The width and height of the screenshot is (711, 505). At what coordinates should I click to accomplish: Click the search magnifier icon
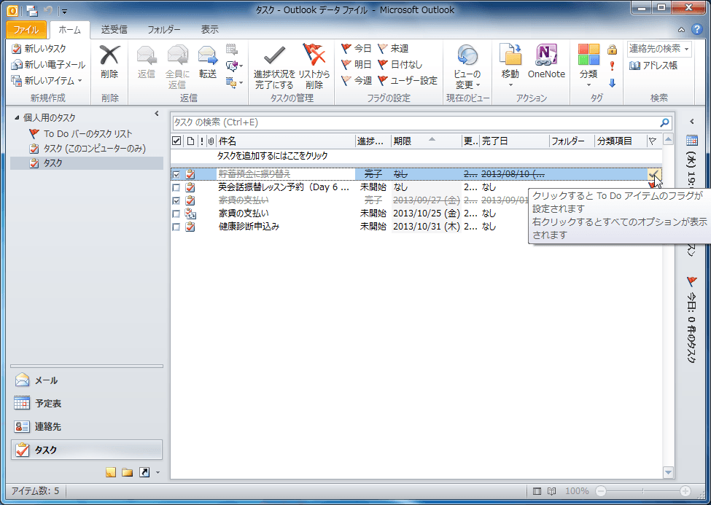[665, 122]
